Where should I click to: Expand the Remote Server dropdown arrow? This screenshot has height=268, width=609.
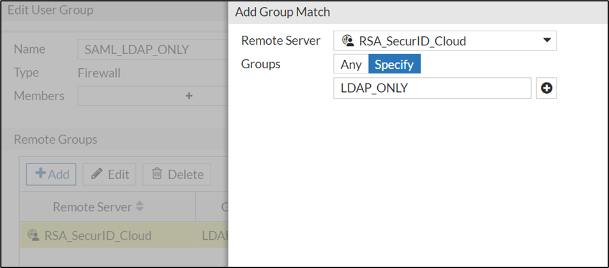546,41
